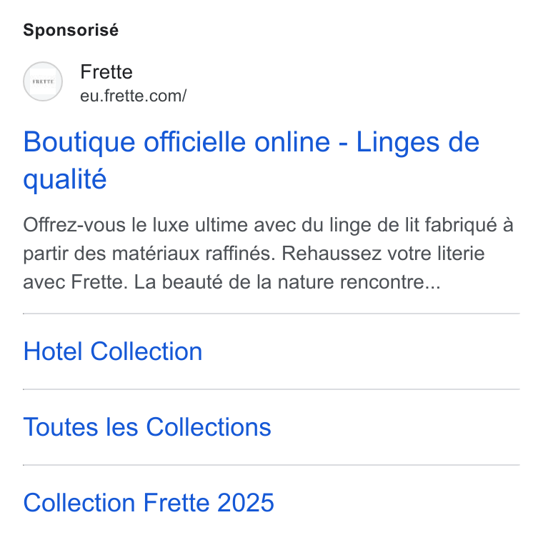Click the eu.frette.com/ URL text
This screenshot has width=543, height=540.
[134, 96]
